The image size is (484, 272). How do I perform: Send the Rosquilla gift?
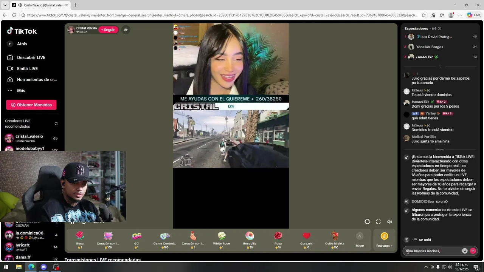point(250,240)
